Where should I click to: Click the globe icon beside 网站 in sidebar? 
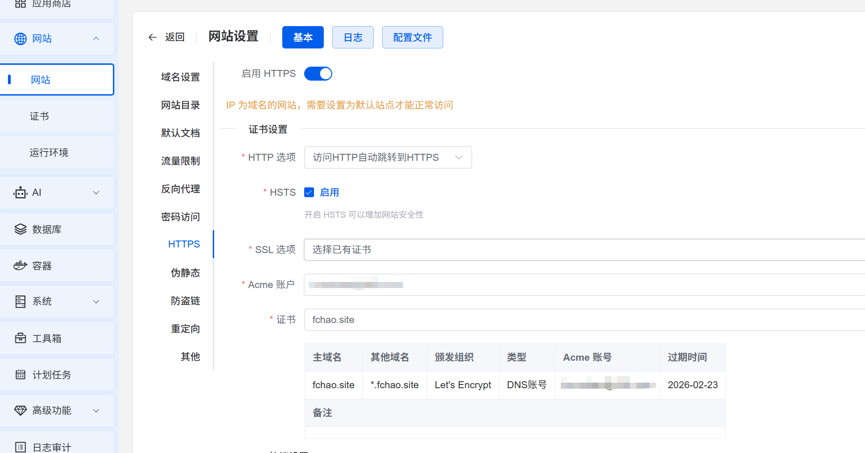(x=21, y=39)
